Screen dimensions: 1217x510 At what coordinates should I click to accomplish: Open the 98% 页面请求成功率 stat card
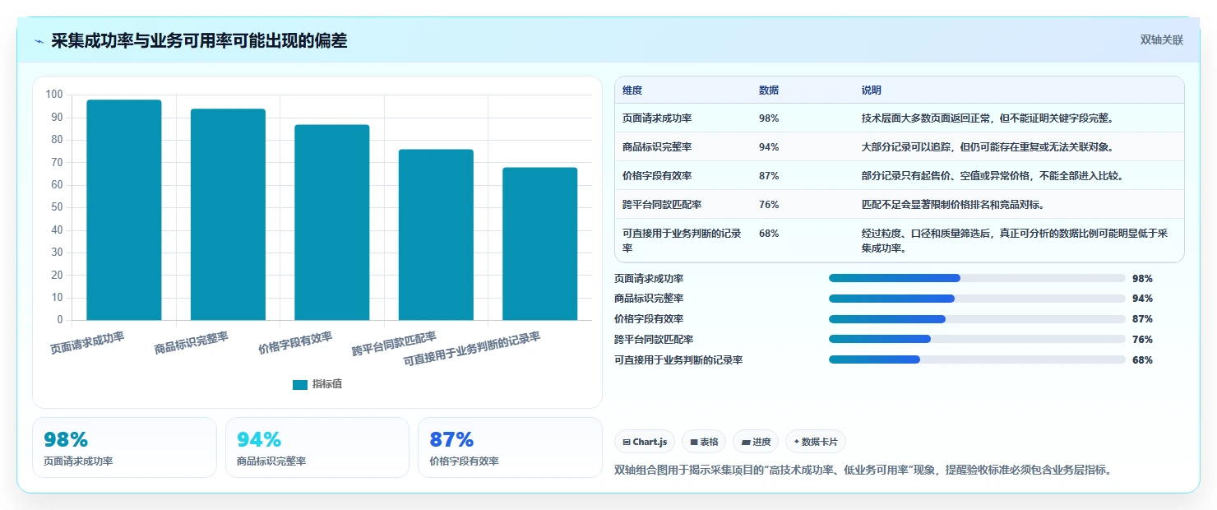click(x=124, y=447)
